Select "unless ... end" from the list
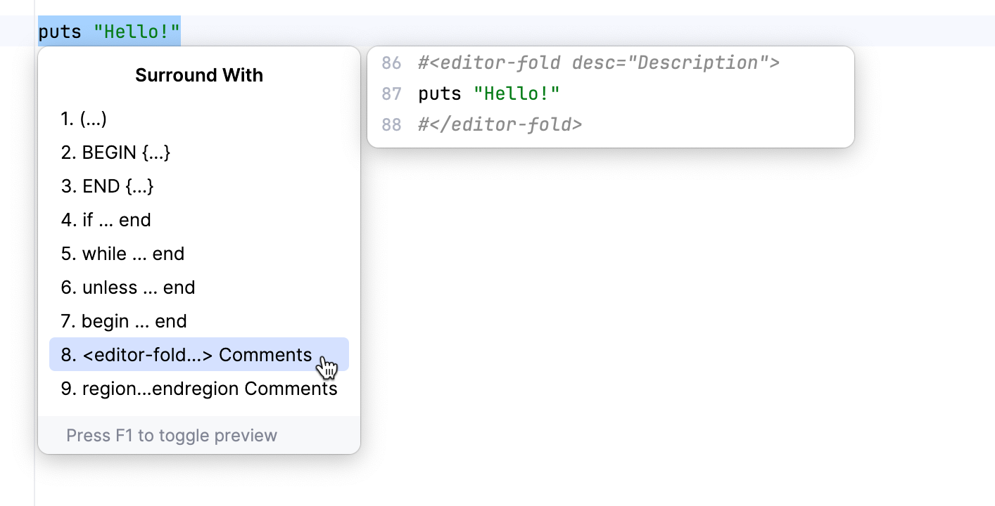 [x=128, y=287]
